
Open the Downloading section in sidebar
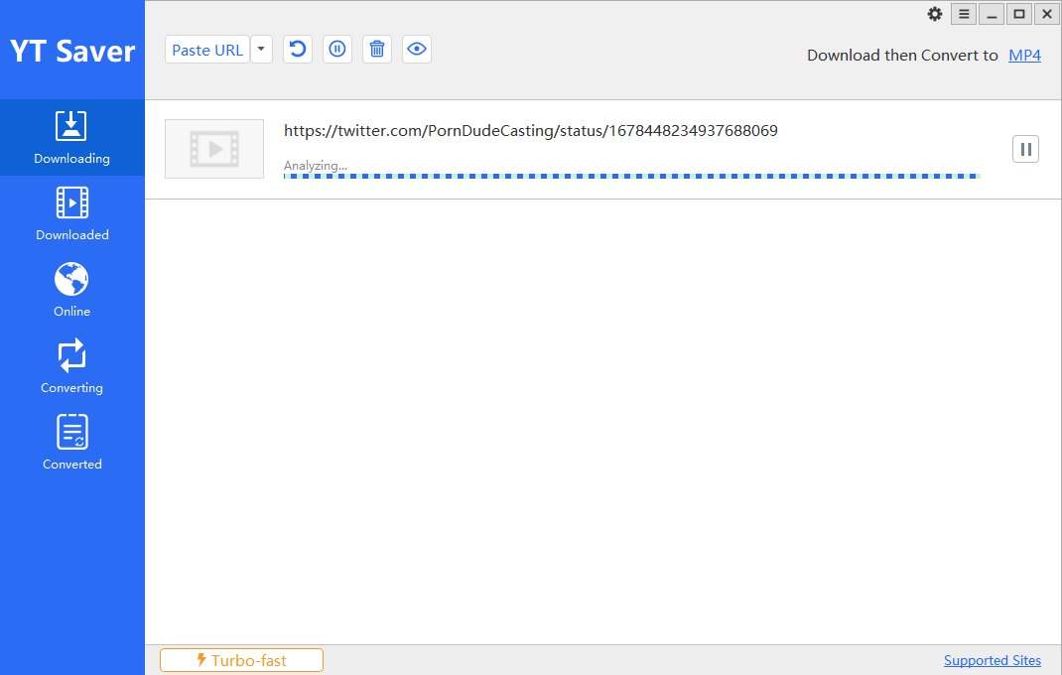pyautogui.click(x=71, y=138)
